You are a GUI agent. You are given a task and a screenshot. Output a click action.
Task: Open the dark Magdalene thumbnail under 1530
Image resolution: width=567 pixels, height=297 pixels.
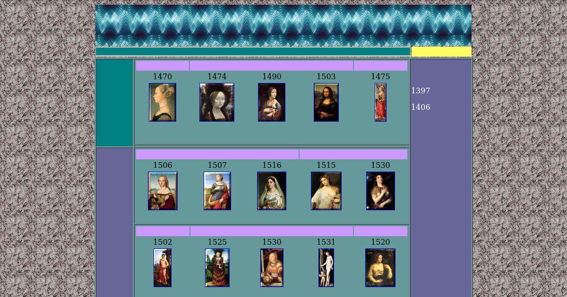click(380, 191)
